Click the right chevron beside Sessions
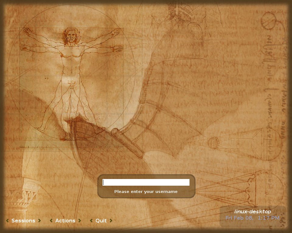Screen dimensions: 292x233 coord(39,221)
